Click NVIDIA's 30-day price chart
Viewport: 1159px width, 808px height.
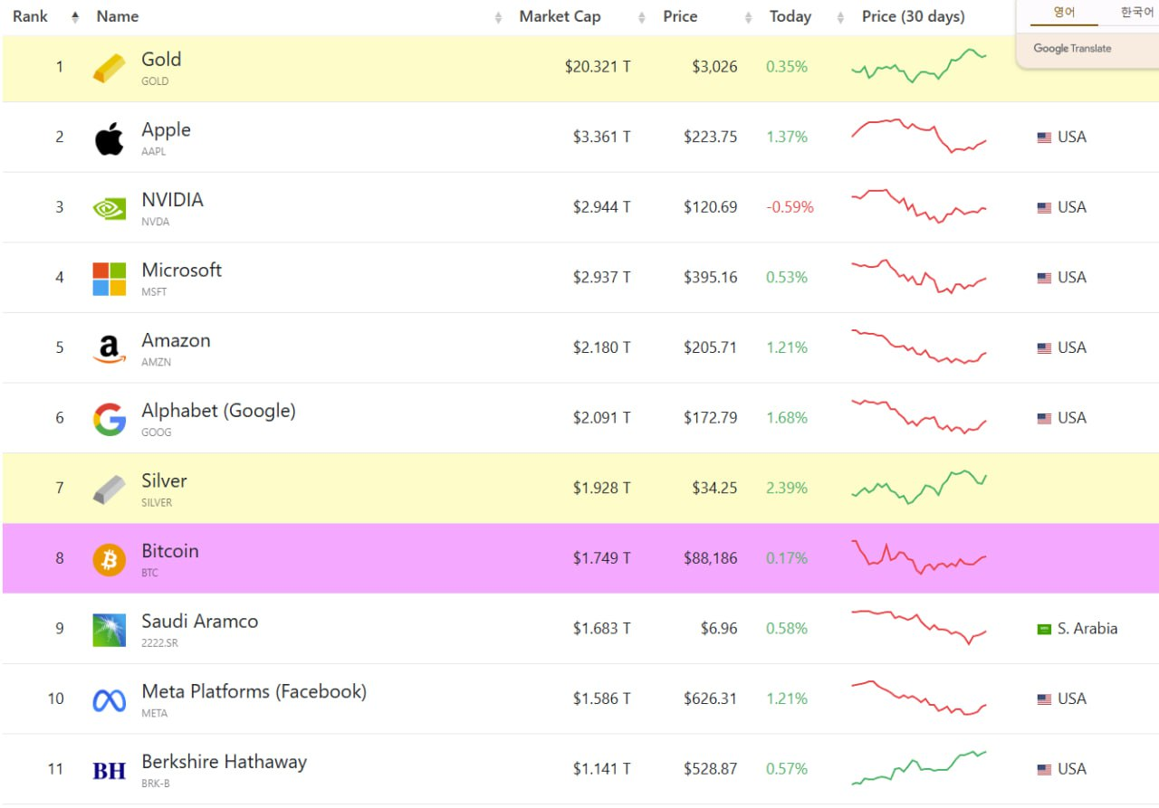coord(918,206)
